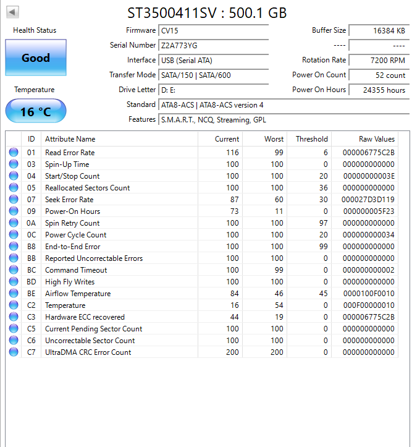Click the Interface field USB (Serial ATA)
The width and height of the screenshot is (412, 447).
pos(213,60)
